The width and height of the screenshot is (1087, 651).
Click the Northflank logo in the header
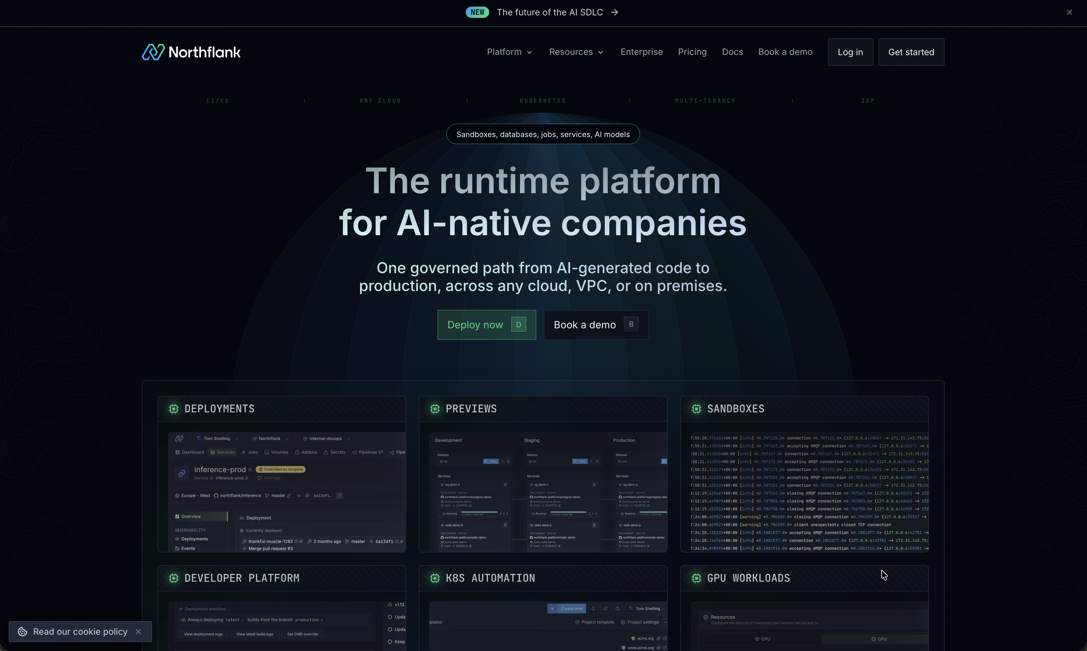pyautogui.click(x=191, y=52)
